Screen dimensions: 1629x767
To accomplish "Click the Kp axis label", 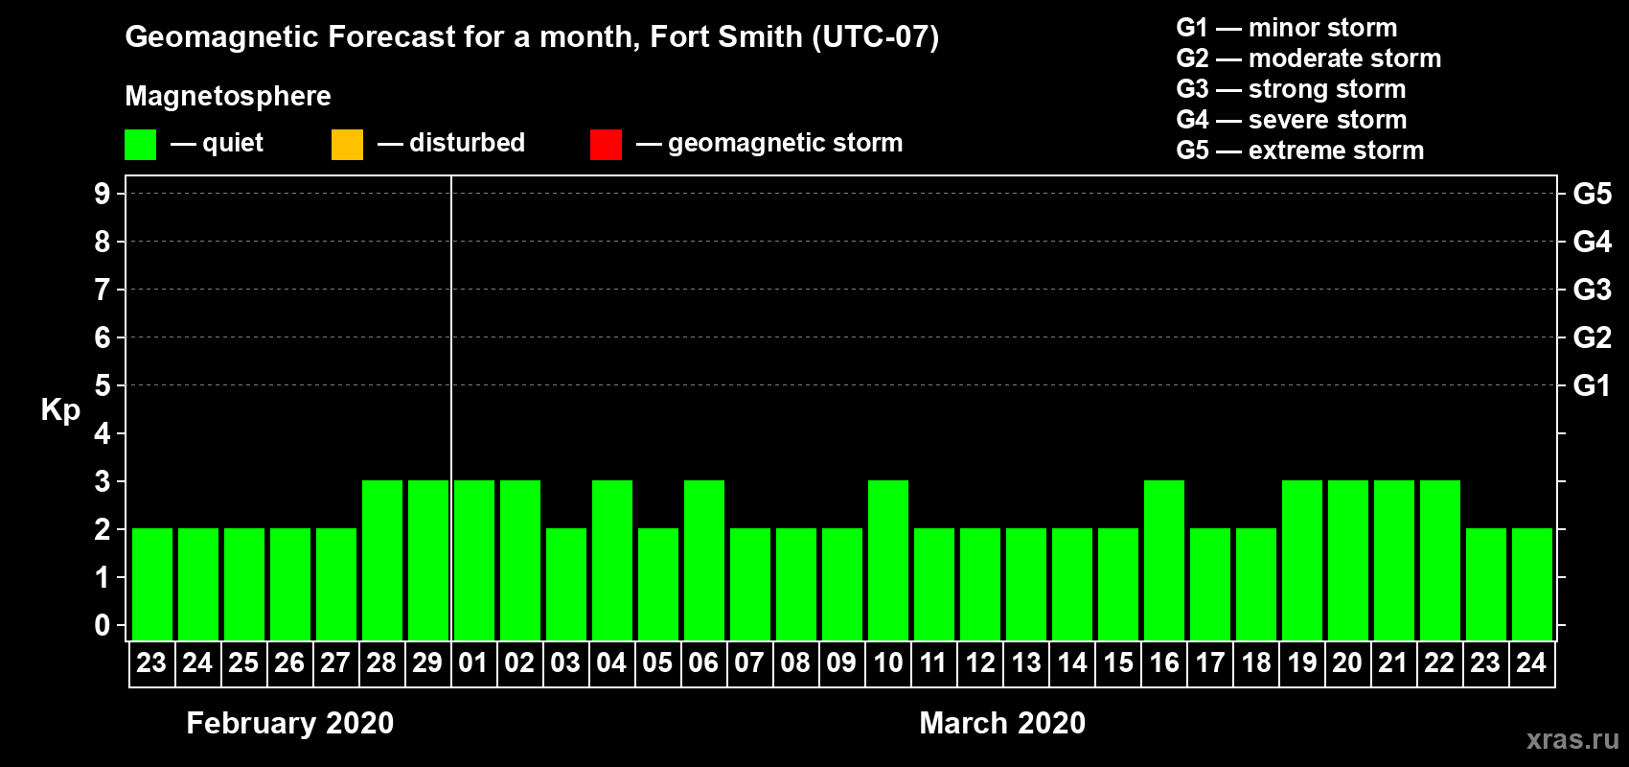I will pos(60,410).
